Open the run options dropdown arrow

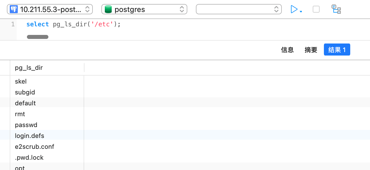click(x=301, y=12)
